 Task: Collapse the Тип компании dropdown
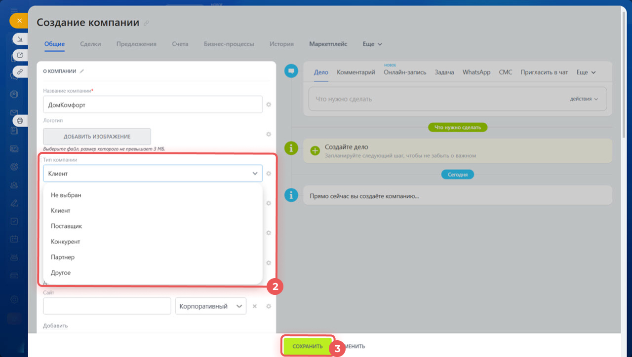click(255, 174)
